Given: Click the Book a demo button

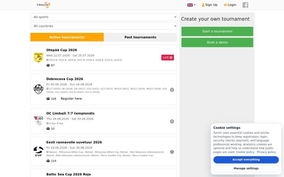Looking at the screenshot, I should (217, 42).
